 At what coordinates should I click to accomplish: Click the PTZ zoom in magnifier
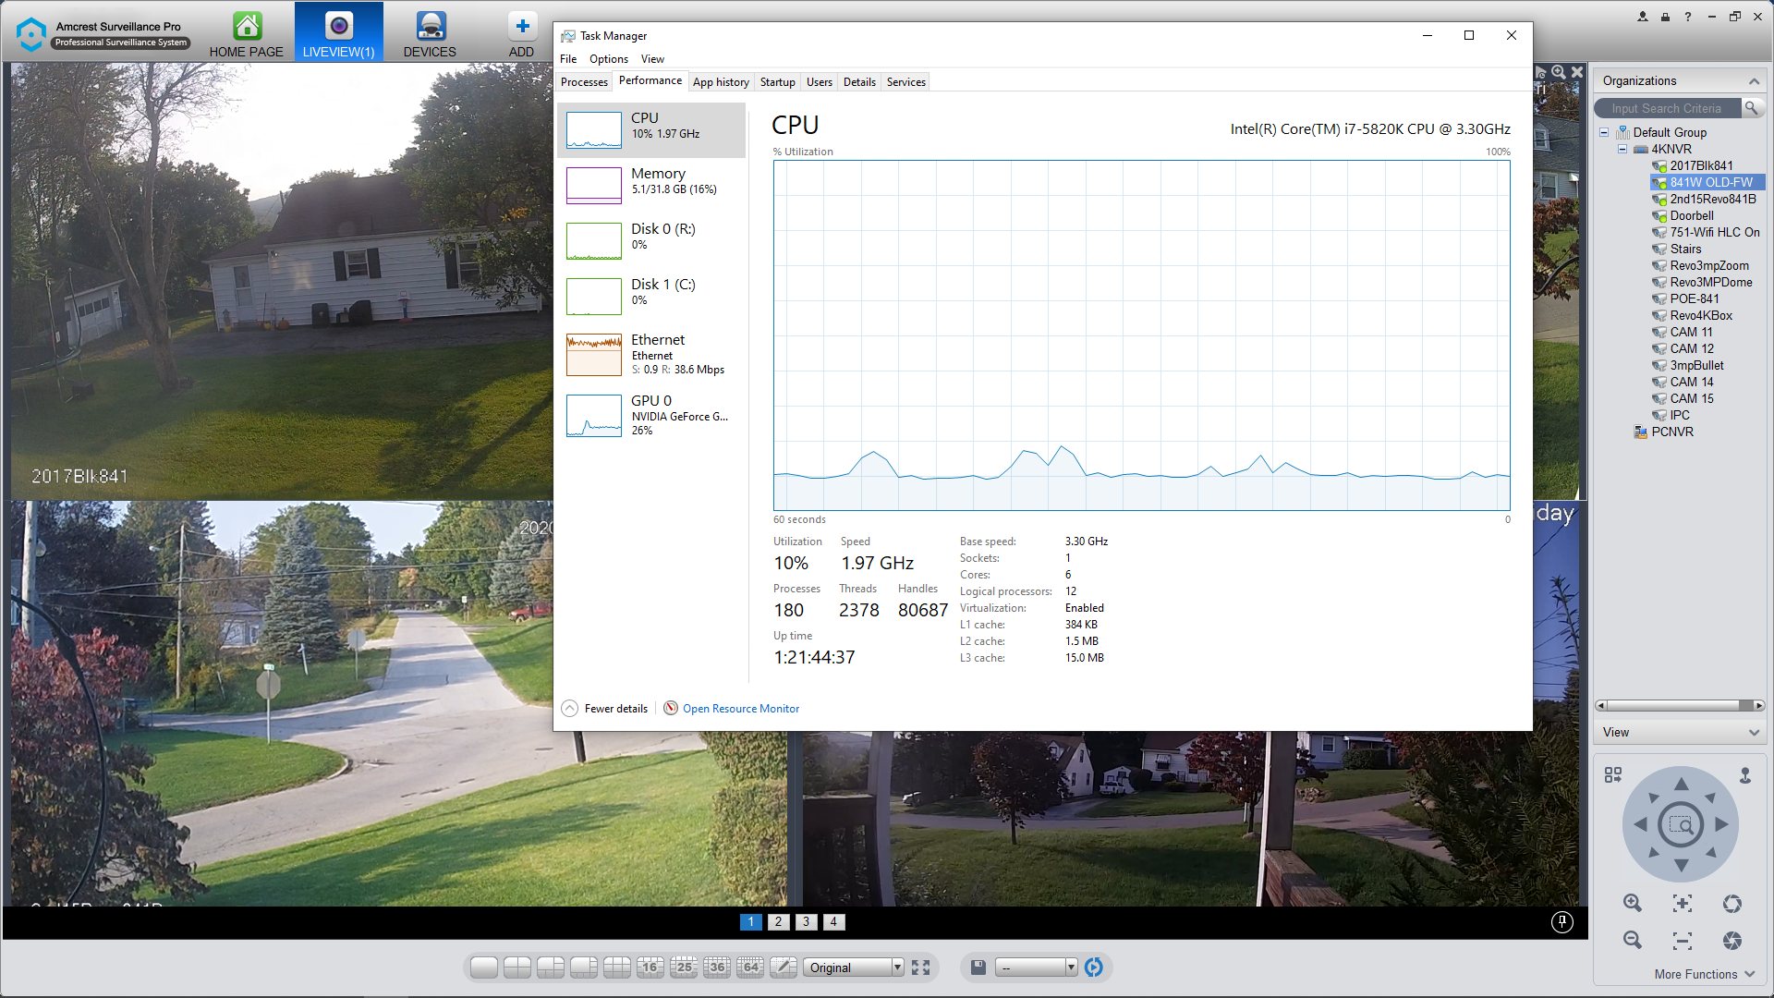(1633, 903)
